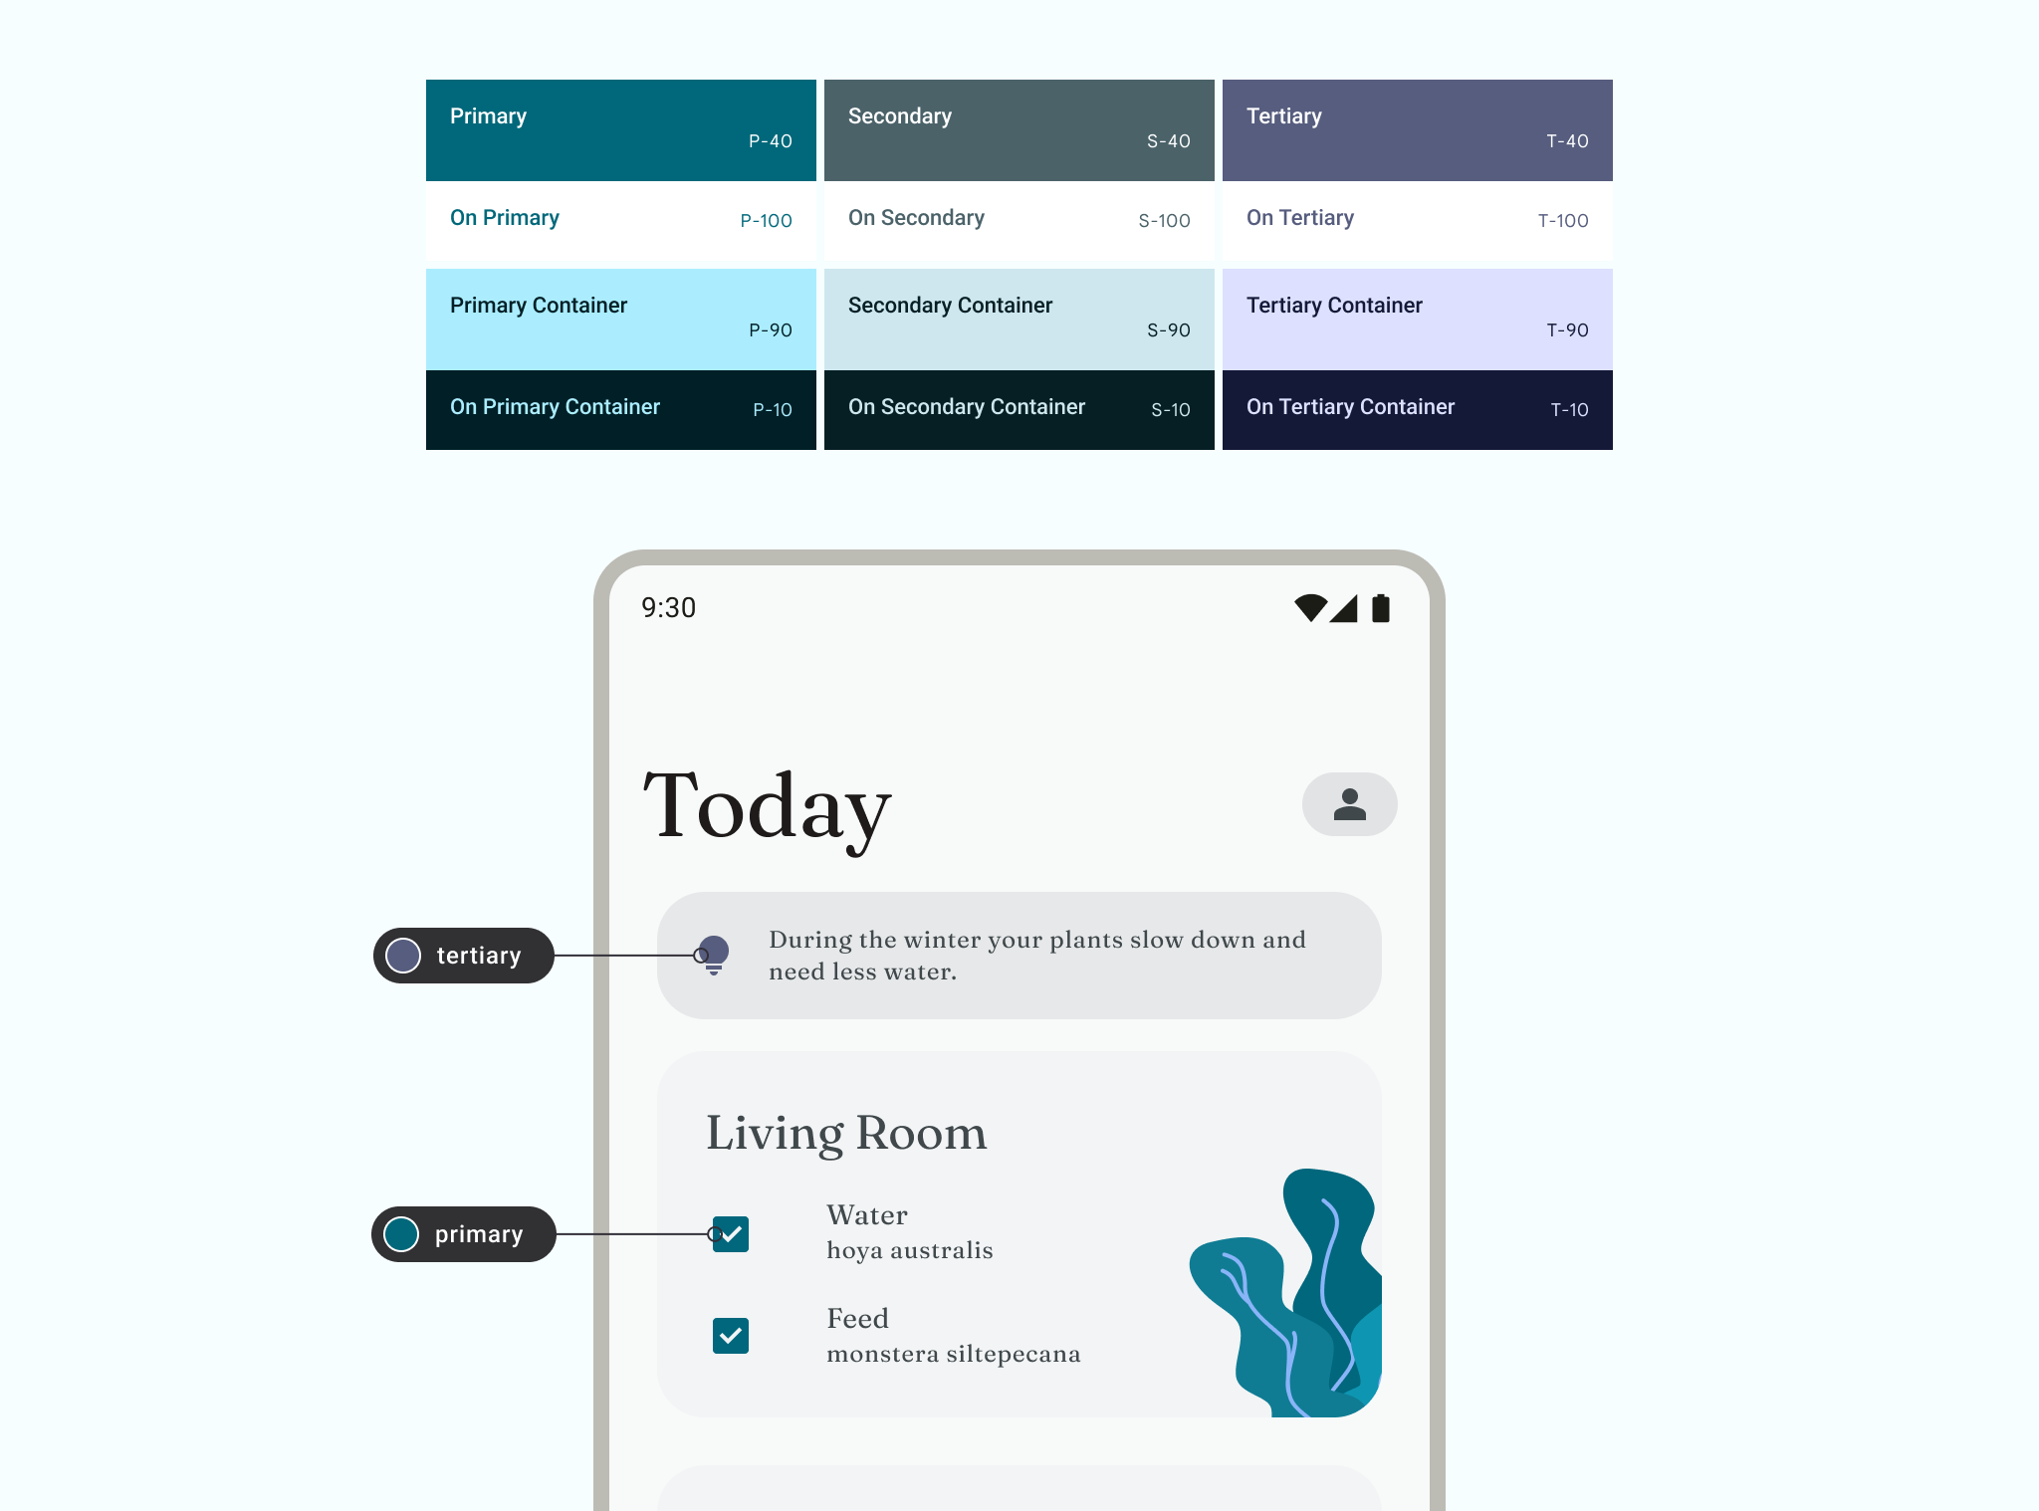
Task: Click the user profile avatar button
Action: click(x=1350, y=801)
